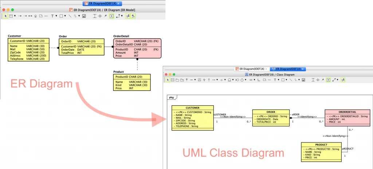Viewport: 373px width, 169px height.
Task: Open the Association dropdown in Class Diagram toolbar
Action: coord(195,80)
